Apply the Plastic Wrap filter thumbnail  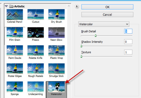56,51
